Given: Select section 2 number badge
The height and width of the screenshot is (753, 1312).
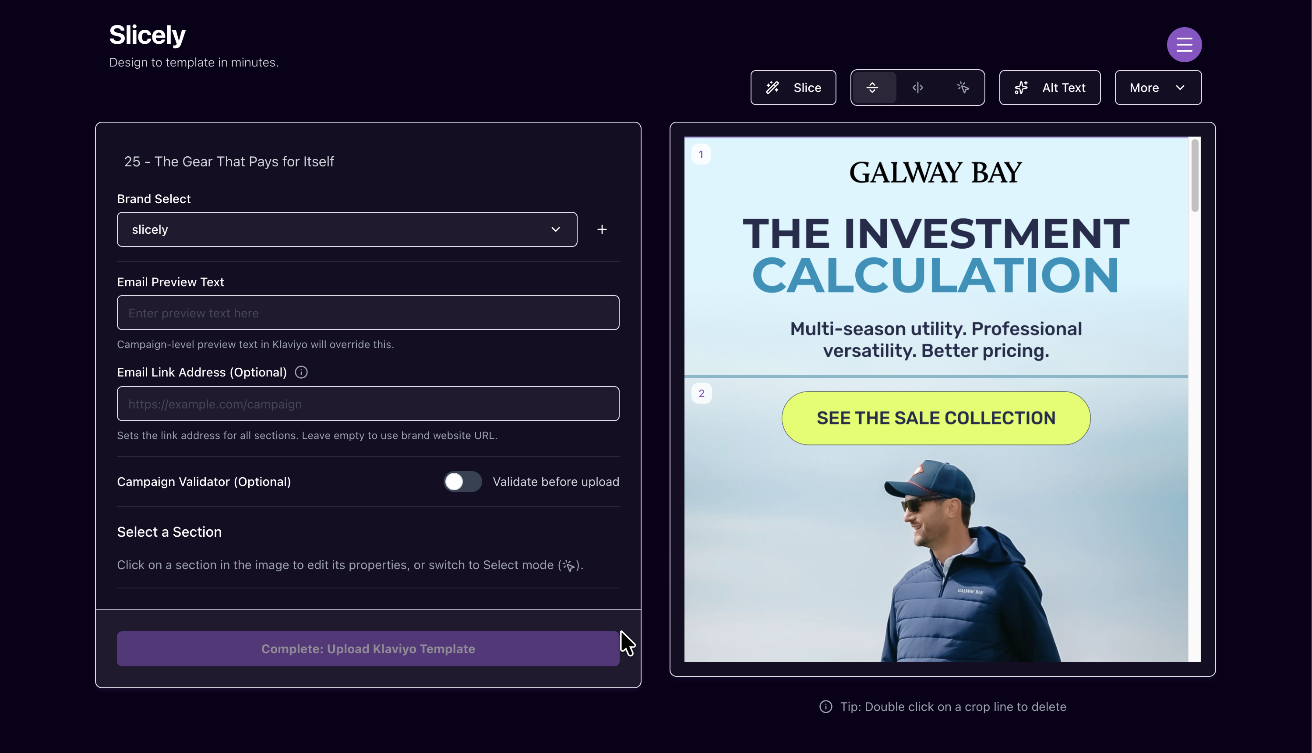Looking at the screenshot, I should [701, 394].
